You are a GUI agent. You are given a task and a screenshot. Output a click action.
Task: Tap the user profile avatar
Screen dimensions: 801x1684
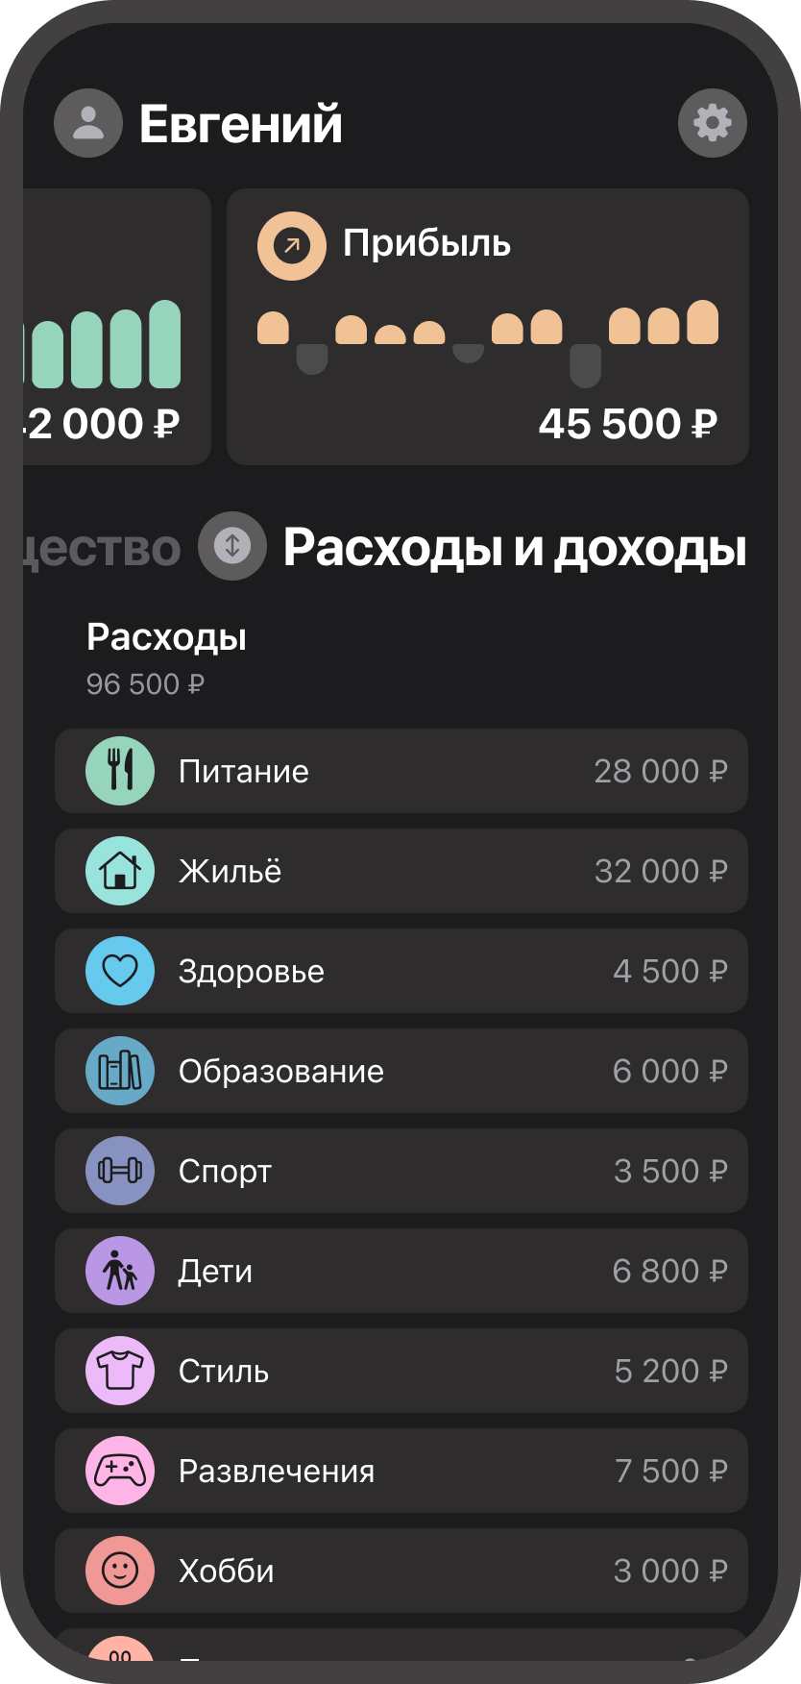[x=88, y=123]
